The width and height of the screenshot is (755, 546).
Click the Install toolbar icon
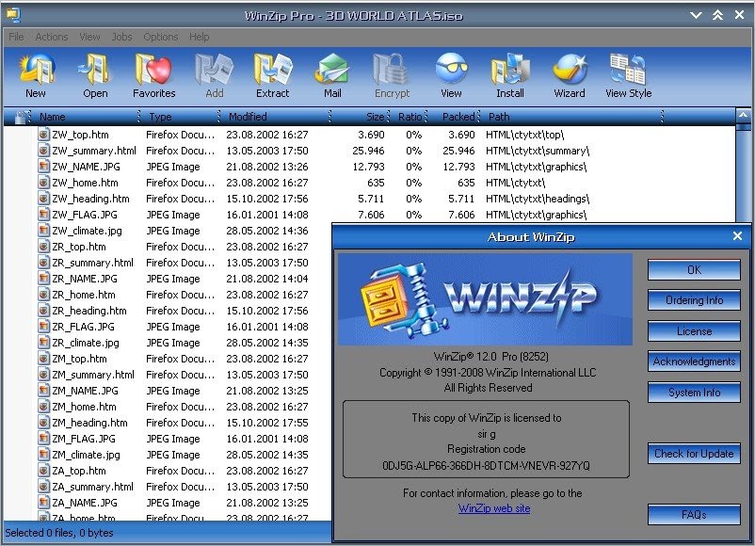510,70
